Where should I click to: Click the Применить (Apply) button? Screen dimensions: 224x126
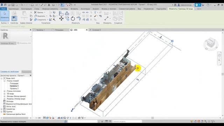(x=27, y=71)
